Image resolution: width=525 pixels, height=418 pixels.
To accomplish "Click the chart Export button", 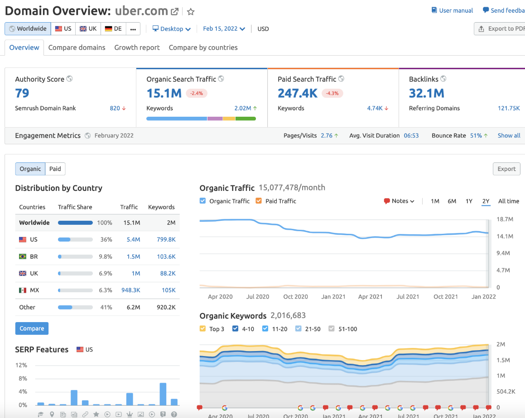I will click(506, 169).
